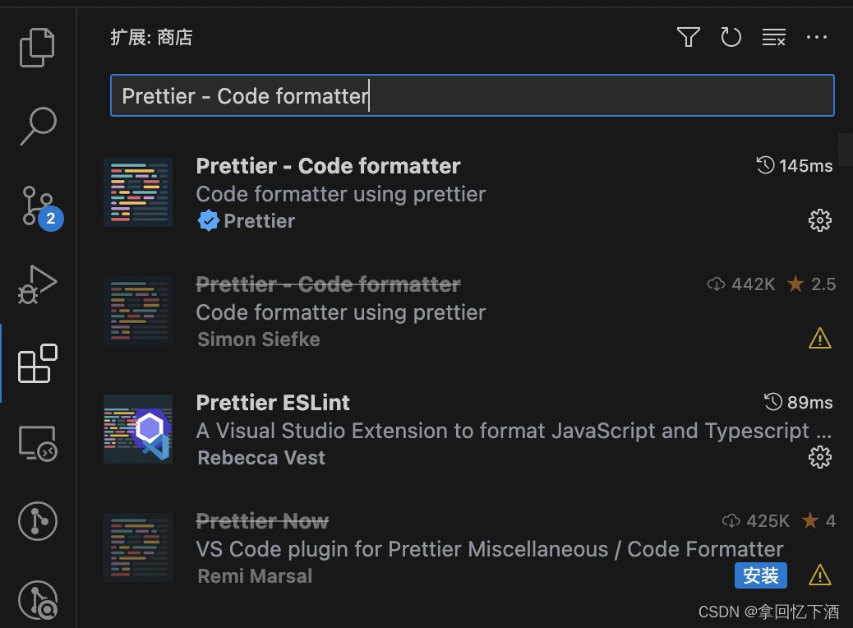
Task: Click the 安装 button to install Prettier Now
Action: point(760,575)
